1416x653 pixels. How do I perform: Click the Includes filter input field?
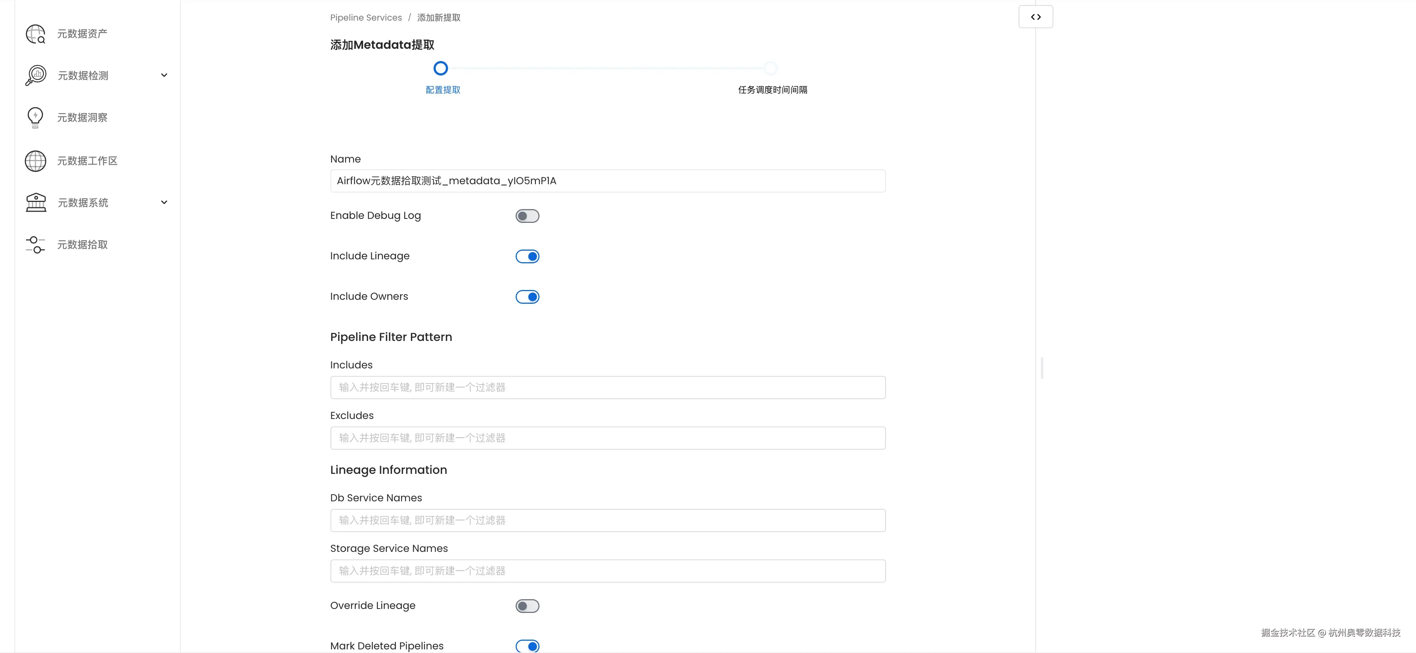coord(607,388)
